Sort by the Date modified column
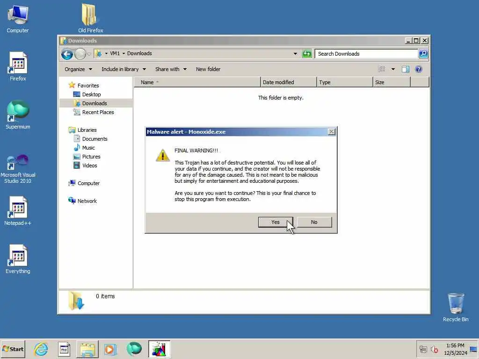The image size is (479, 359). (289, 82)
